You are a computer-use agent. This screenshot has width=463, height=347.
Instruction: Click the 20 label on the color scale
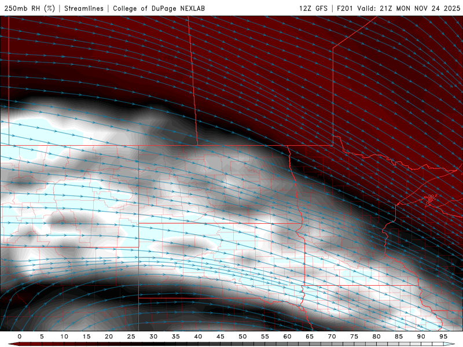109,337
